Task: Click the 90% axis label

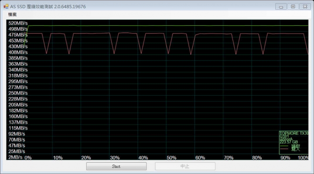Action: (285, 157)
